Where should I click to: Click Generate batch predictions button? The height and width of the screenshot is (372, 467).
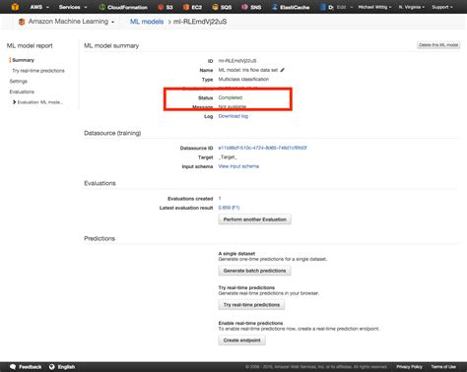click(254, 271)
